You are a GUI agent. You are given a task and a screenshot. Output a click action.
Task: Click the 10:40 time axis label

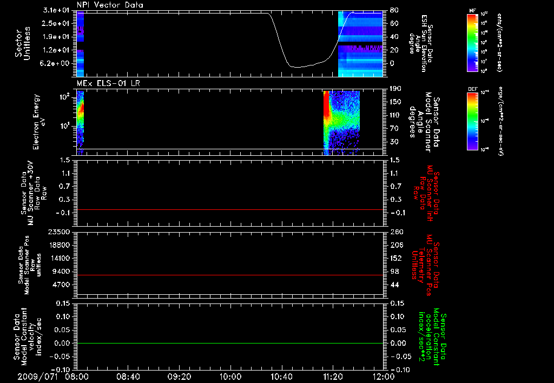281,377
